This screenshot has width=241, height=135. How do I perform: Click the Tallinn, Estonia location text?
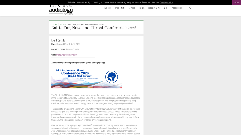coord(72,49)
